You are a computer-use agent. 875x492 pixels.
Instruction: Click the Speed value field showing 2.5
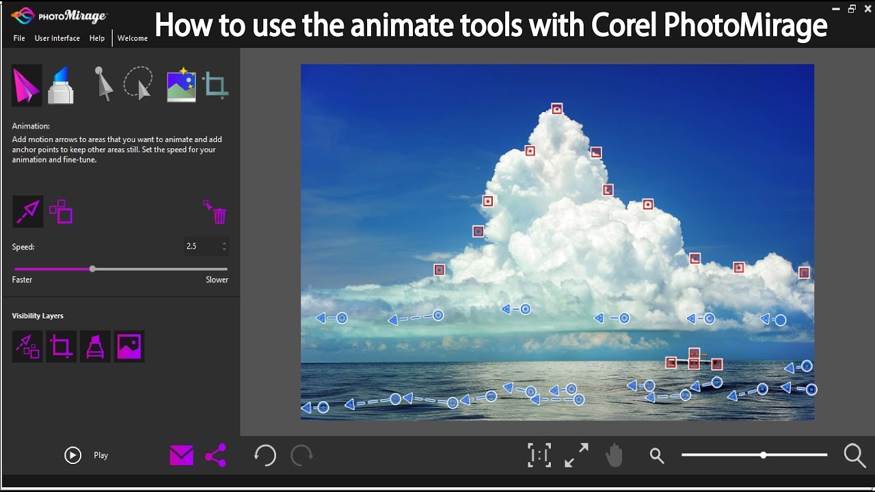click(x=201, y=246)
